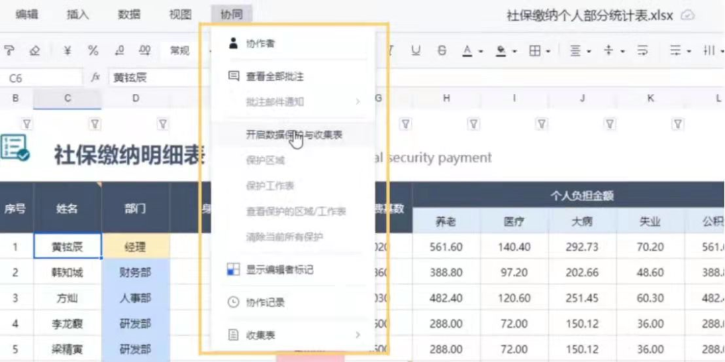The width and height of the screenshot is (725, 362).
Task: Select the column J header
Action: coord(583,98)
